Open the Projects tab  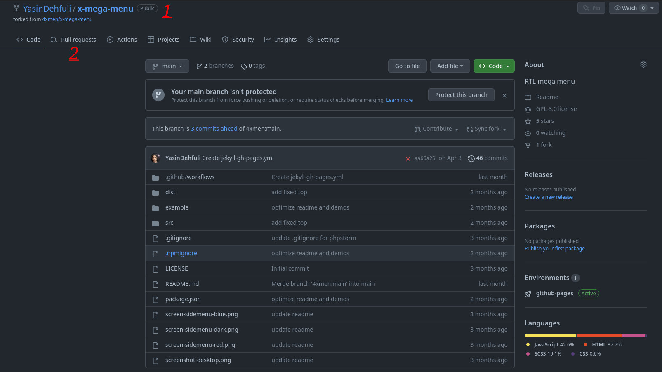click(163, 40)
